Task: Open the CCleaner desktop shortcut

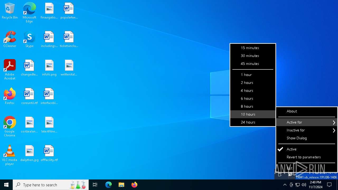Action: tap(10, 40)
